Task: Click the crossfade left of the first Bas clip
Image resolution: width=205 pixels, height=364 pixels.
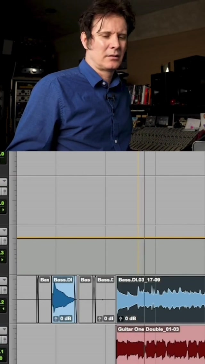Action: [37, 299]
